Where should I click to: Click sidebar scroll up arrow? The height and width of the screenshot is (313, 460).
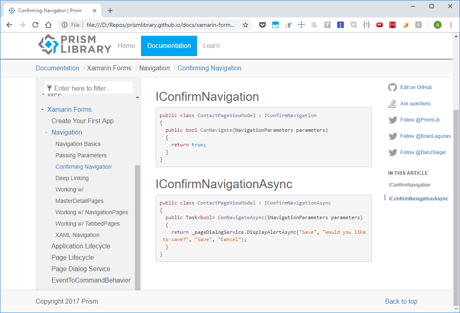pyautogui.click(x=137, y=97)
